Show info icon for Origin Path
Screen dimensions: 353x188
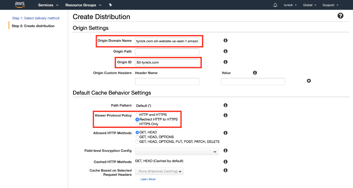pyautogui.click(x=225, y=51)
